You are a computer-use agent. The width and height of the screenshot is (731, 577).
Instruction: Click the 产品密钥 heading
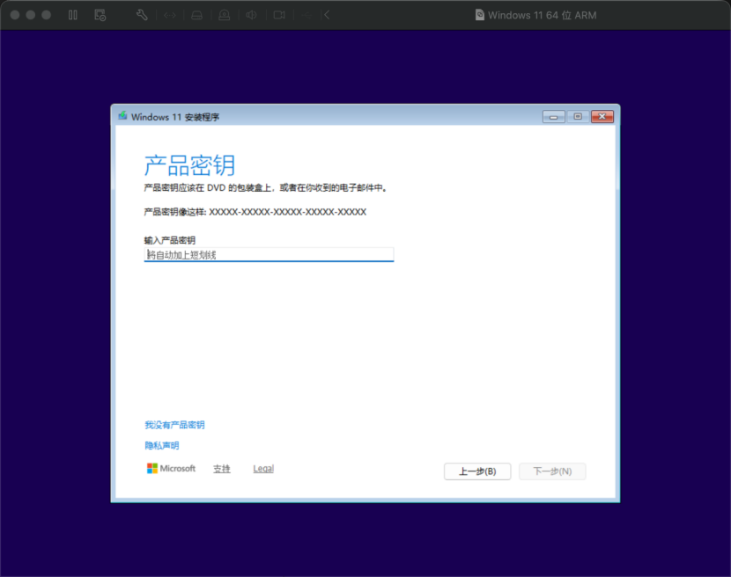coord(189,165)
